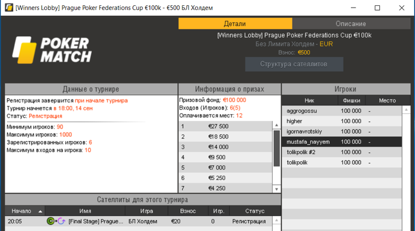Click the green late-registration icon on the satellite row

(x=52, y=221)
